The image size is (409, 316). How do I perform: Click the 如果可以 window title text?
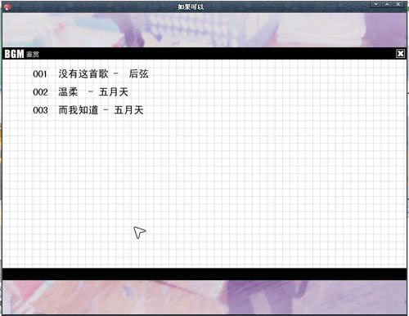click(191, 7)
